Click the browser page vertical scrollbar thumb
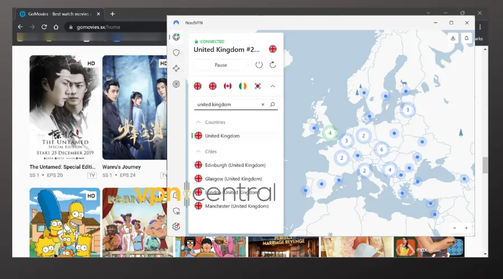 (485, 165)
